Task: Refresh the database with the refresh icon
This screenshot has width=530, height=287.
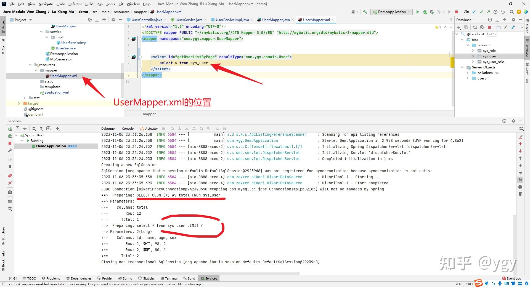Action: point(475,27)
